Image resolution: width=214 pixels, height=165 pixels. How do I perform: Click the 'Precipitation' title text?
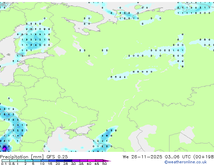(14, 157)
